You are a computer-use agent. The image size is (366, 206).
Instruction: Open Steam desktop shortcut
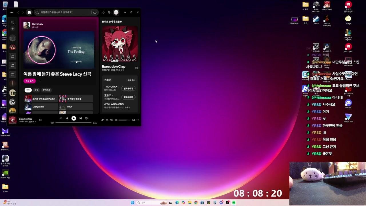click(316, 20)
